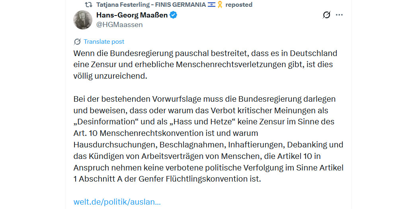Click the Hans-Georg Maaßen display name
The width and height of the screenshot is (418, 209).
(x=132, y=15)
